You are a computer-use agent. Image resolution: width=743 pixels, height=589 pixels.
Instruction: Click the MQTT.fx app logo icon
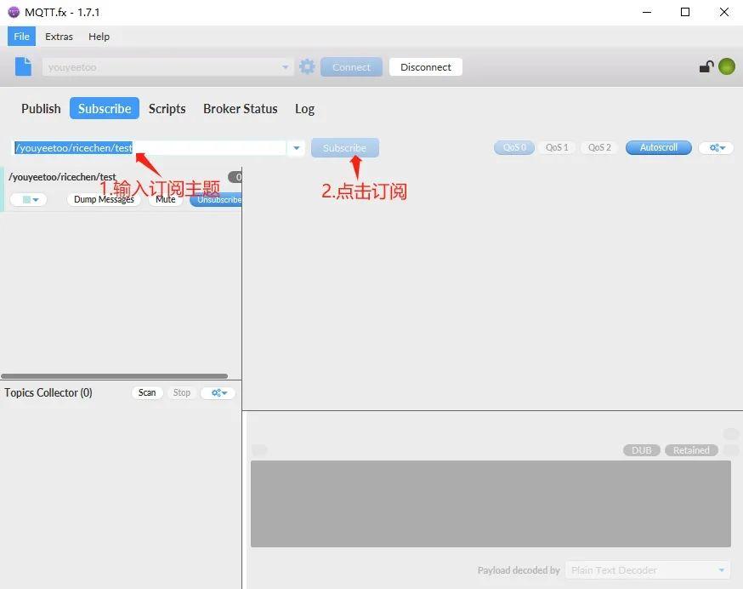(x=14, y=12)
